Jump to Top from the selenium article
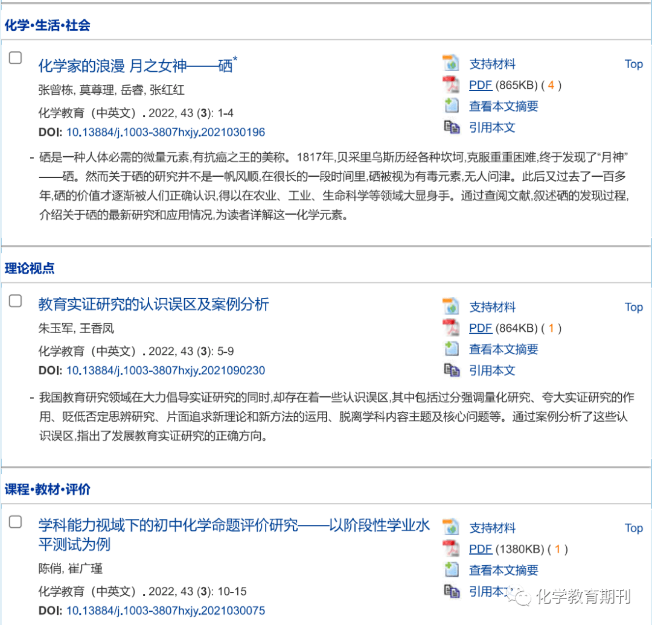The image size is (652, 625). (633, 64)
